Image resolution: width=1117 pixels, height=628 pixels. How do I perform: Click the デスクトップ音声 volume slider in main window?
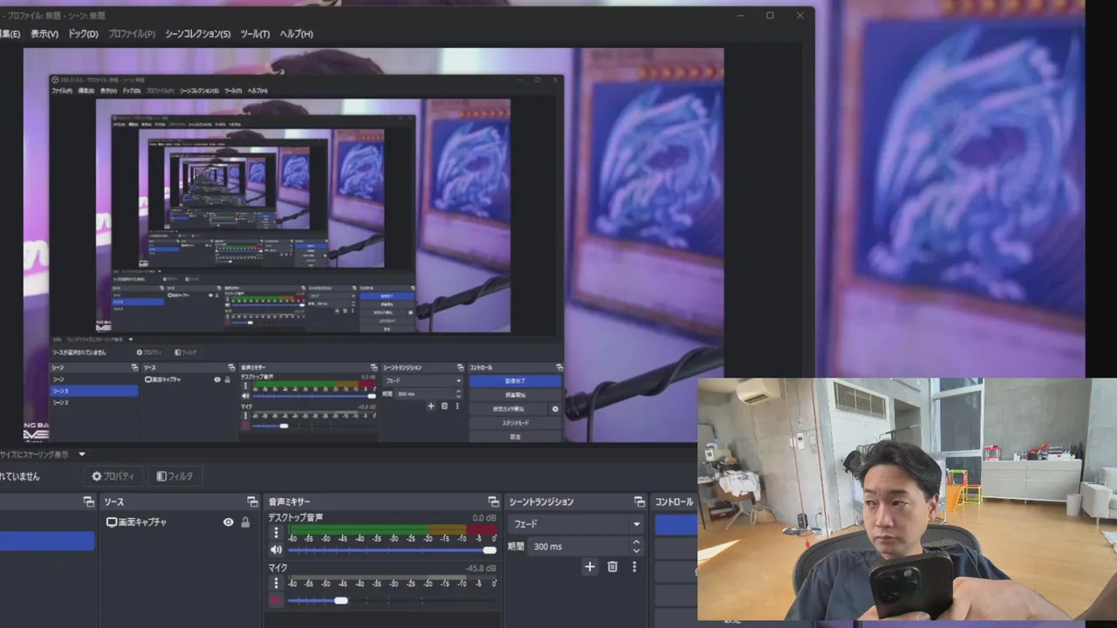392,549
